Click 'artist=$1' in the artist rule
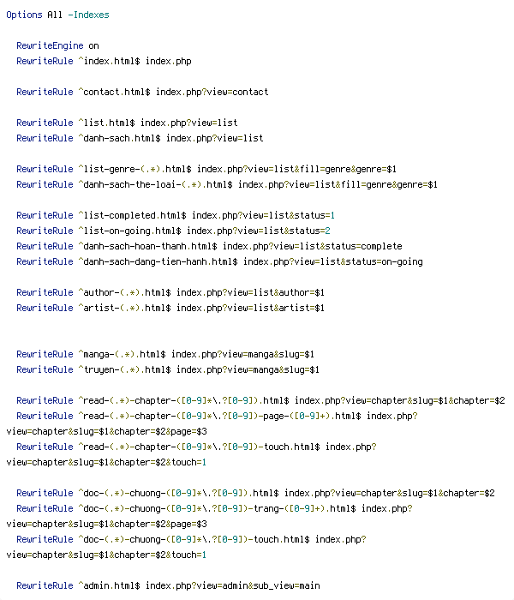Viewport: 514px width, 600px height. 302,308
